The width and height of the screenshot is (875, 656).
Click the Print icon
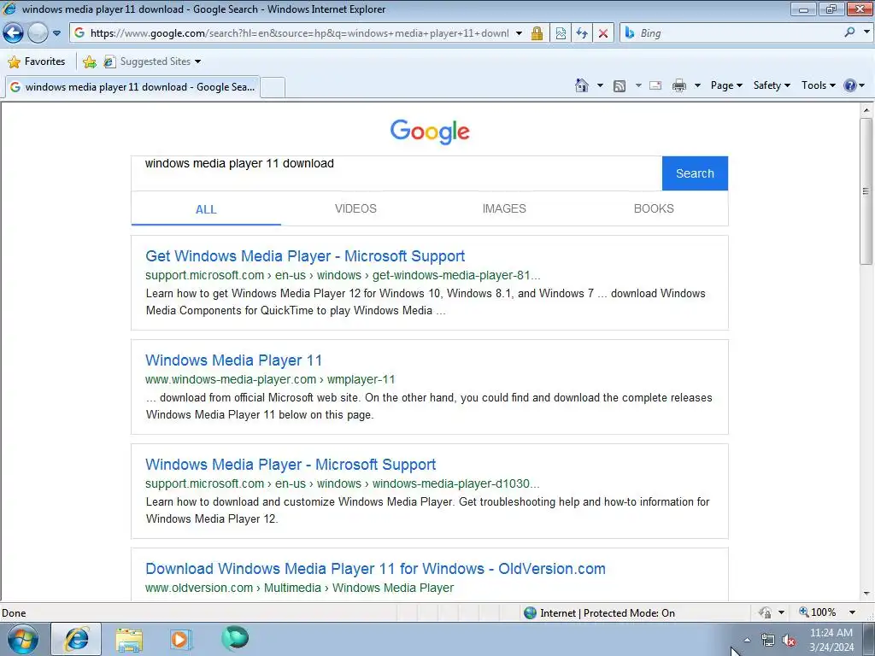coord(679,85)
